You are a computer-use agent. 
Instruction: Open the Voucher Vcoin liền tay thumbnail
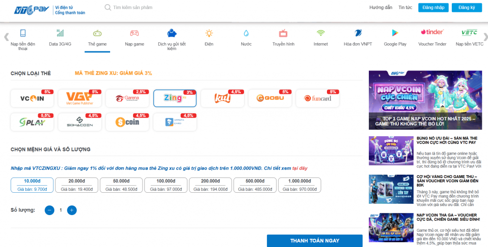[391, 189]
